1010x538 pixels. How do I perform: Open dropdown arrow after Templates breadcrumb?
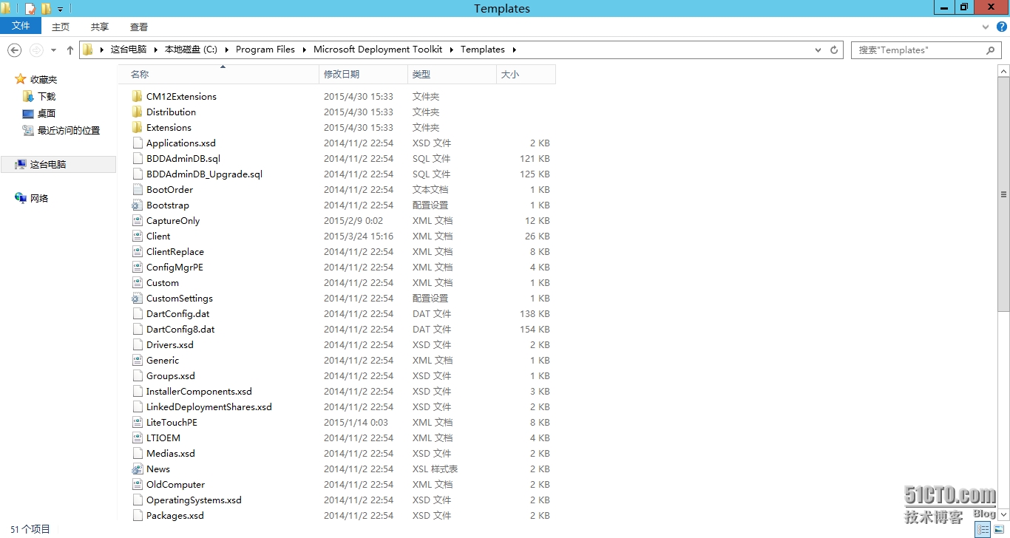pyautogui.click(x=514, y=50)
